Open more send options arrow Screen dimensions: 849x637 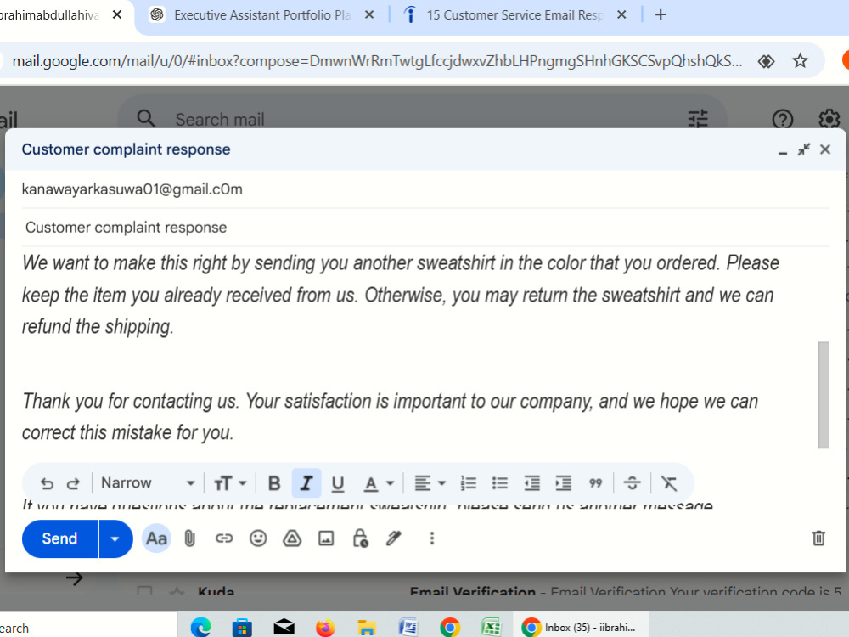pyautogui.click(x=115, y=538)
